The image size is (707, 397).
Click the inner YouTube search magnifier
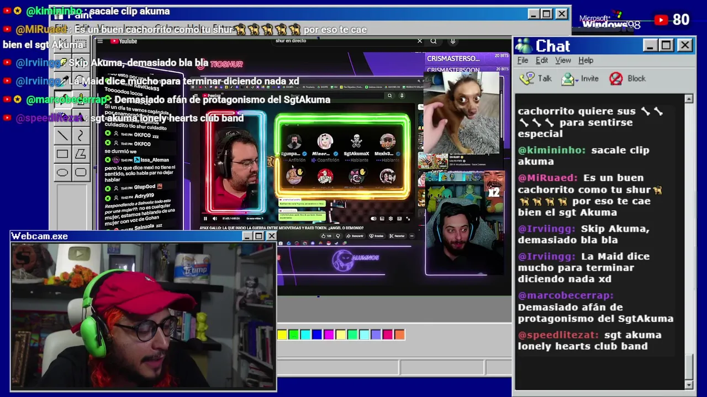click(389, 95)
